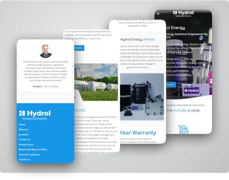Click the blue Products button on hero banner

[171, 85]
